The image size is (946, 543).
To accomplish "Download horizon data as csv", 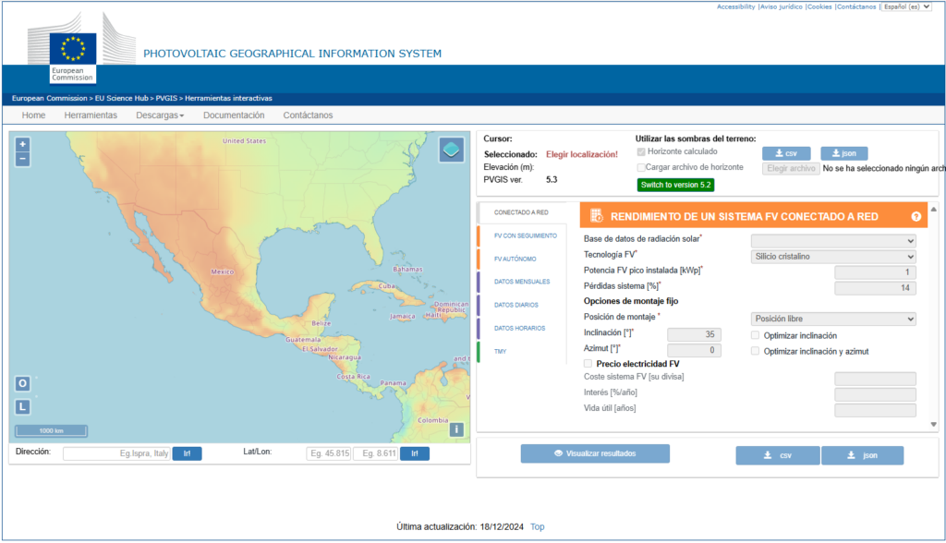I will [786, 153].
